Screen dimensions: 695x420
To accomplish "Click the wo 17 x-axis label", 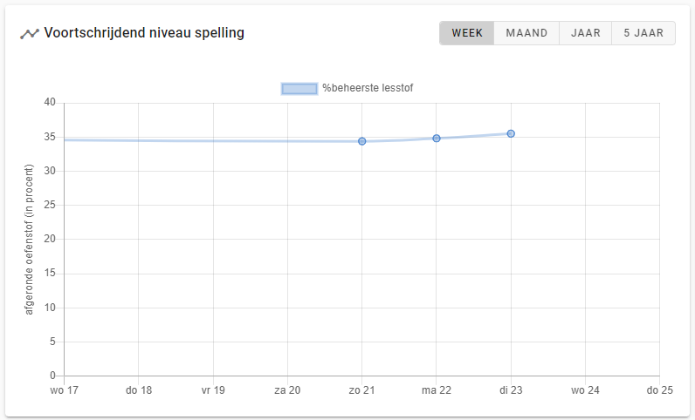I will click(x=64, y=390).
